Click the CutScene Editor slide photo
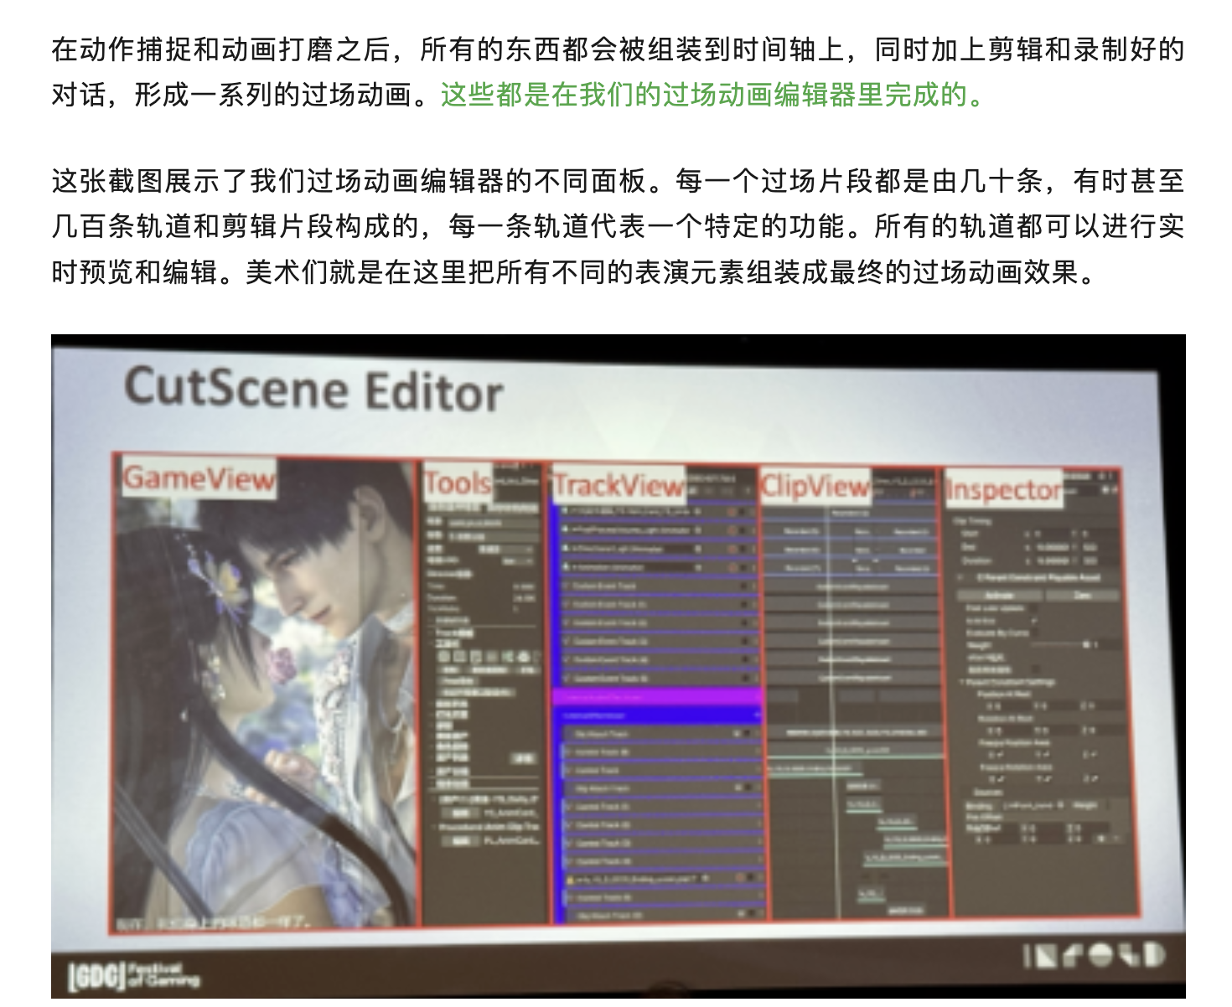The image size is (1232, 1007). [618, 666]
